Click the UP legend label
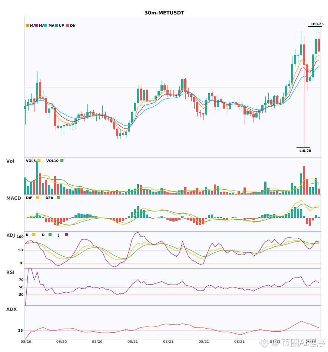Viewport: 328px width, 352px height. (x=62, y=26)
